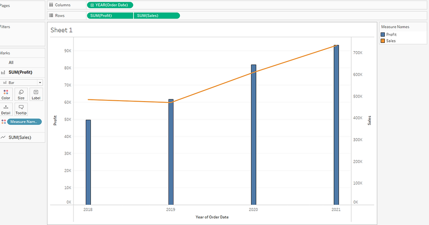Viewport: 429px width, 225px height.
Task: Select the 2018 profit bar
Action: (88, 162)
